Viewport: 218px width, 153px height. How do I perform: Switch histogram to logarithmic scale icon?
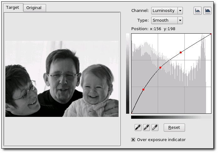click(x=207, y=11)
